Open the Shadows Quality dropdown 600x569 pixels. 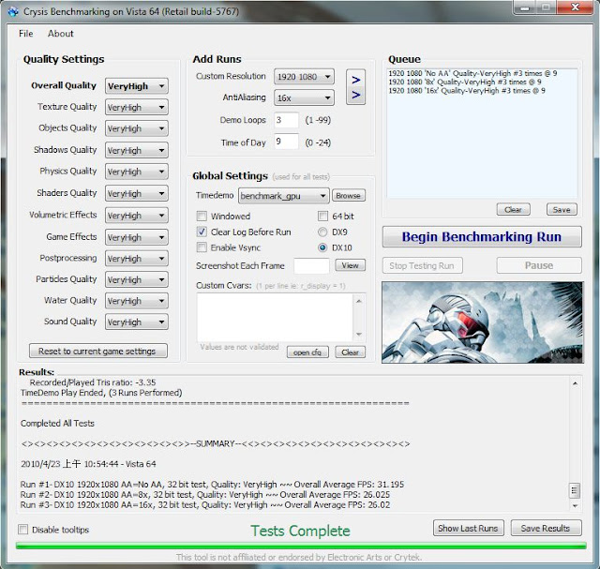(x=137, y=150)
